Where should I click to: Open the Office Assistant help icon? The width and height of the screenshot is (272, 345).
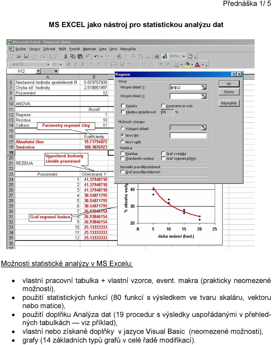coord(190,56)
